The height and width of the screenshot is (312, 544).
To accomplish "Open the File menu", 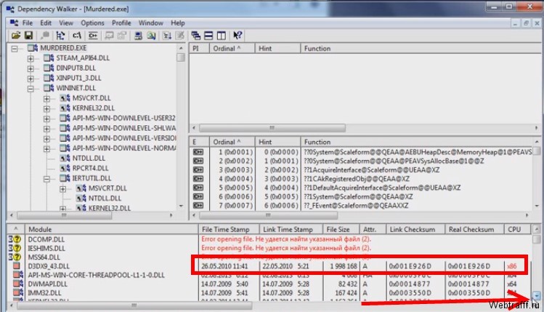I will [28, 23].
